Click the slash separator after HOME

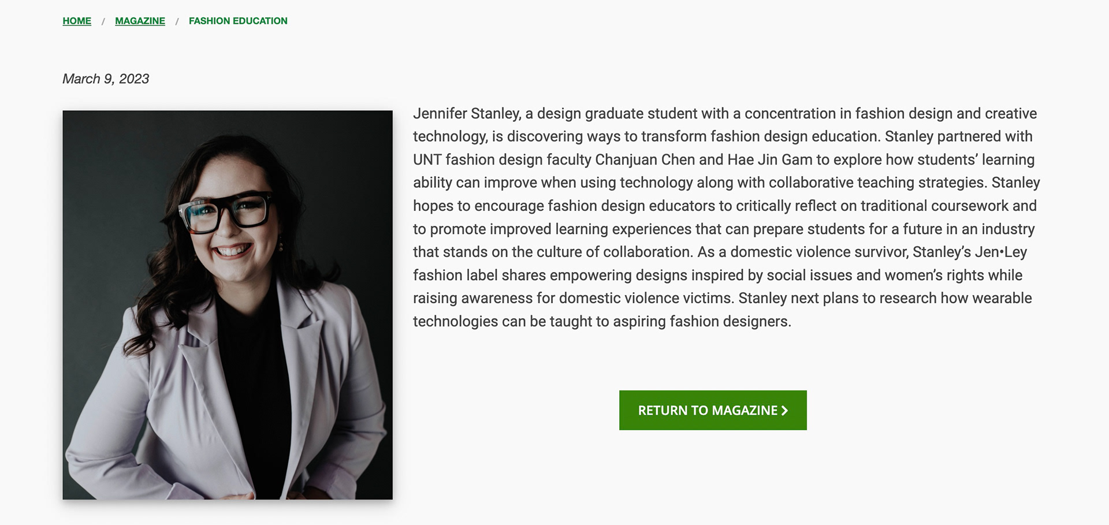click(x=103, y=21)
